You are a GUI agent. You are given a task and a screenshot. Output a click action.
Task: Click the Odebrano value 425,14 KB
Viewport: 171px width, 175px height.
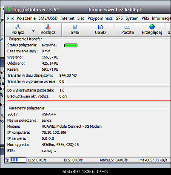pyautogui.click(x=50, y=63)
